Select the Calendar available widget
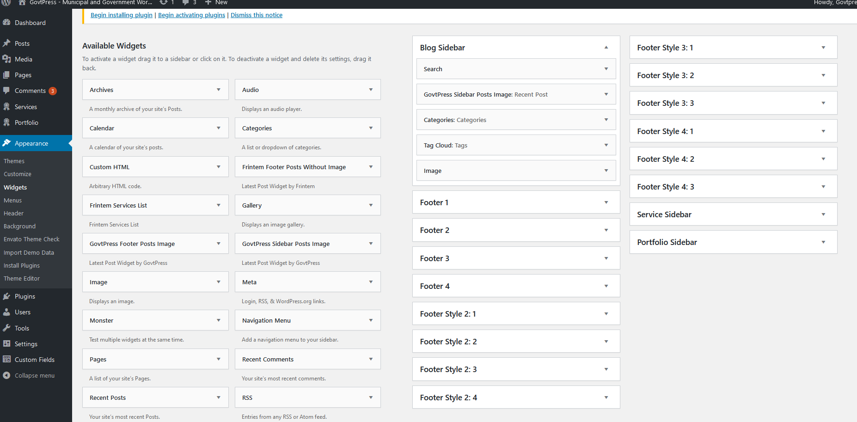The image size is (857, 422). 155,128
